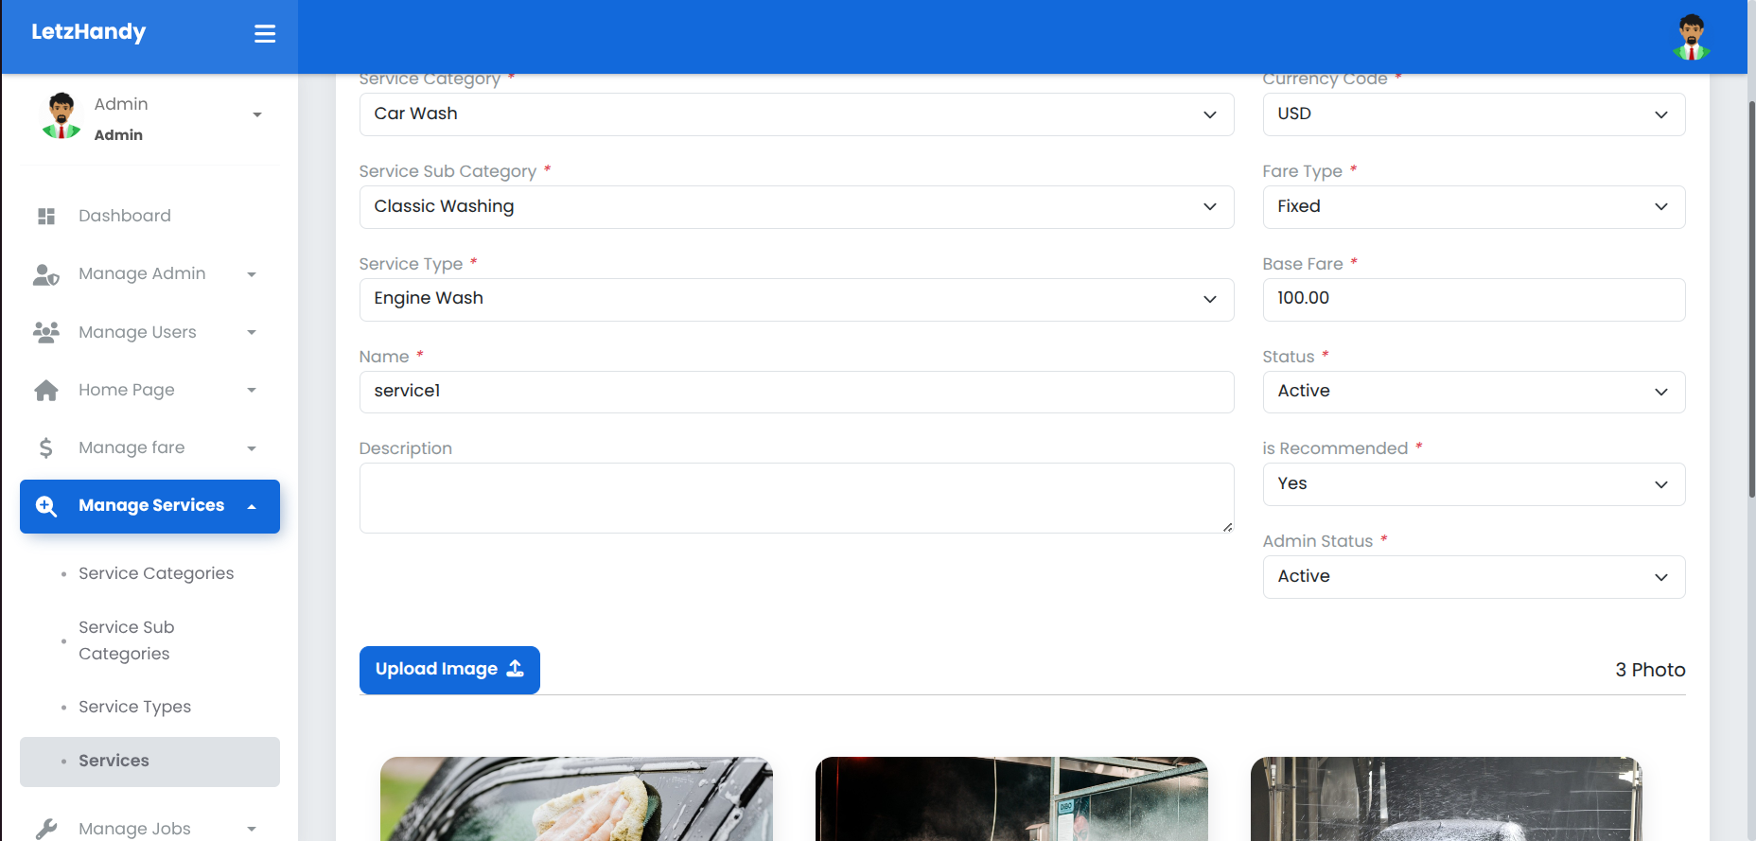This screenshot has height=841, width=1756.
Task: Click the 'Name' field label
Action: 384,357
